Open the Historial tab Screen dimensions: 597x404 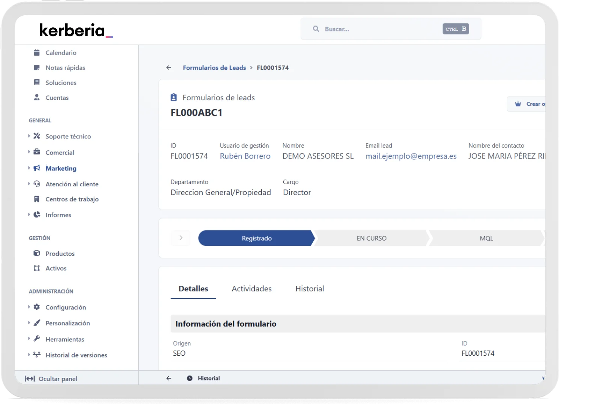tap(310, 289)
